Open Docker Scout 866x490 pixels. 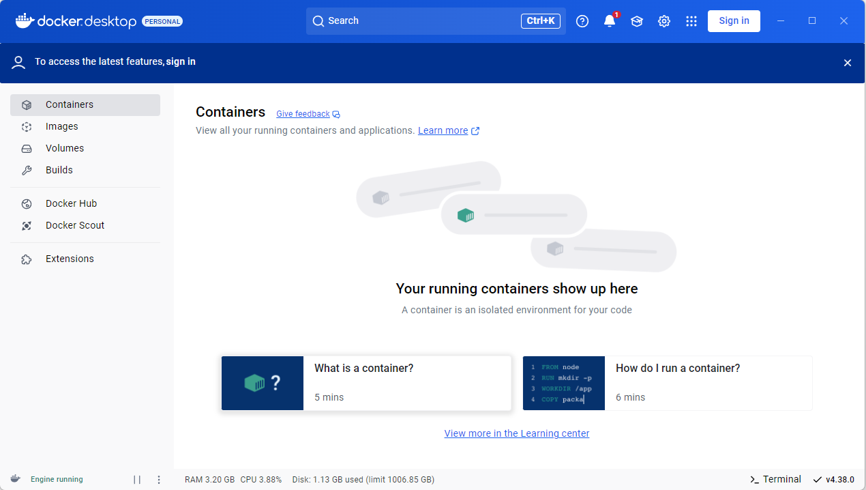point(74,225)
